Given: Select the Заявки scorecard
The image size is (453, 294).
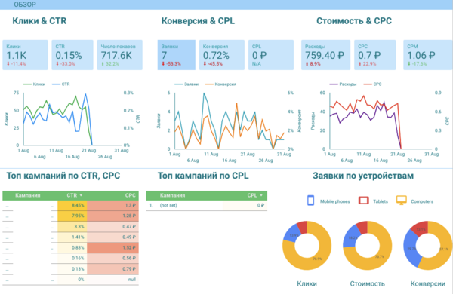Looking at the screenshot, I should (176, 55).
